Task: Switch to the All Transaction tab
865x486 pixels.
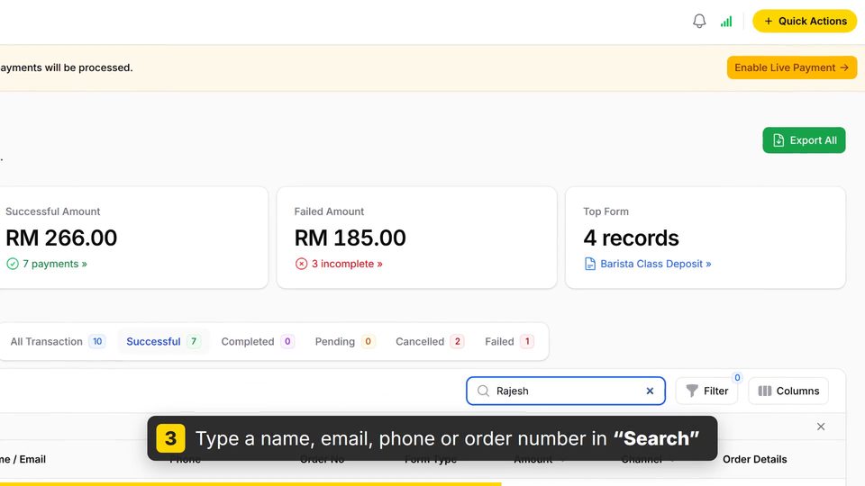Action: coord(58,341)
